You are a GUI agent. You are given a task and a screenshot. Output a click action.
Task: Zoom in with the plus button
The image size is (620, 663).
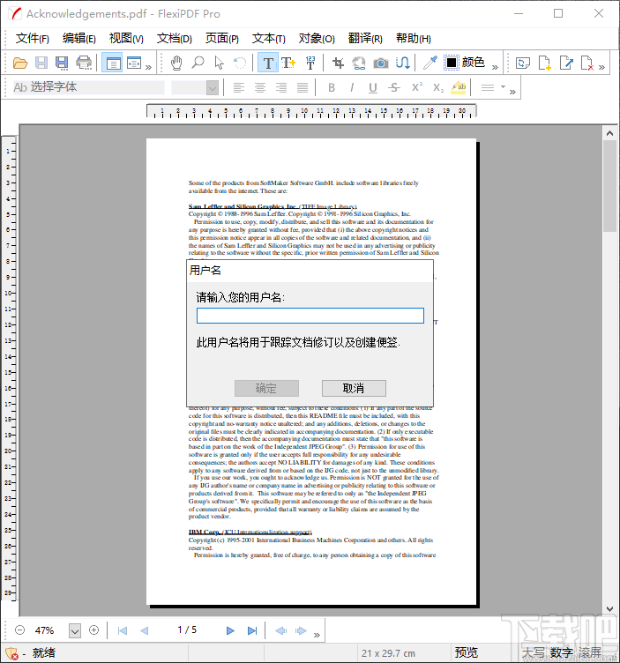tap(93, 630)
